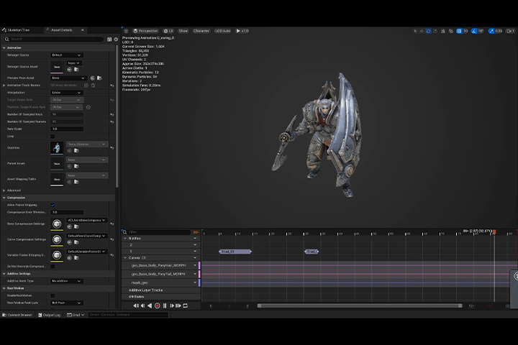Use selected asset for Curve Compression Settings

pyautogui.click(x=69, y=242)
